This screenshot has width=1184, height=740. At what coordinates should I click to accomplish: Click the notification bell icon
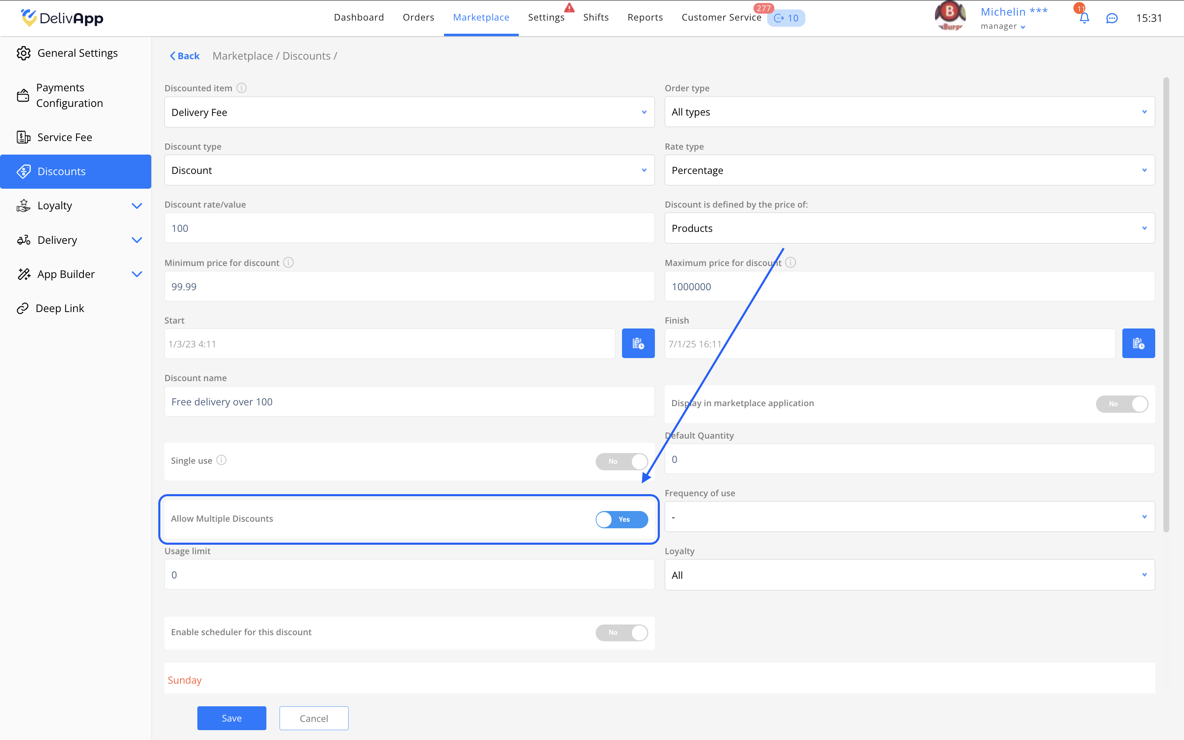(1084, 18)
